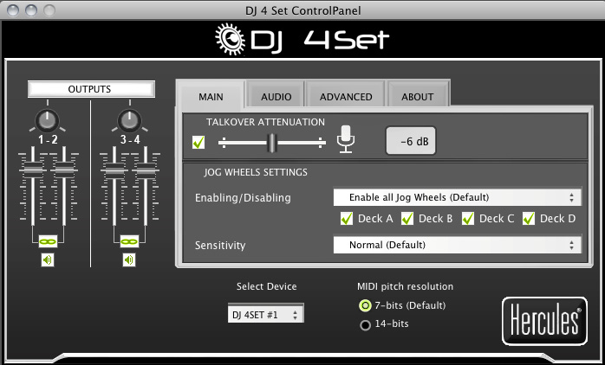Click the right fader of outputs 1-2
The height and width of the screenshot is (365, 605).
64,170
